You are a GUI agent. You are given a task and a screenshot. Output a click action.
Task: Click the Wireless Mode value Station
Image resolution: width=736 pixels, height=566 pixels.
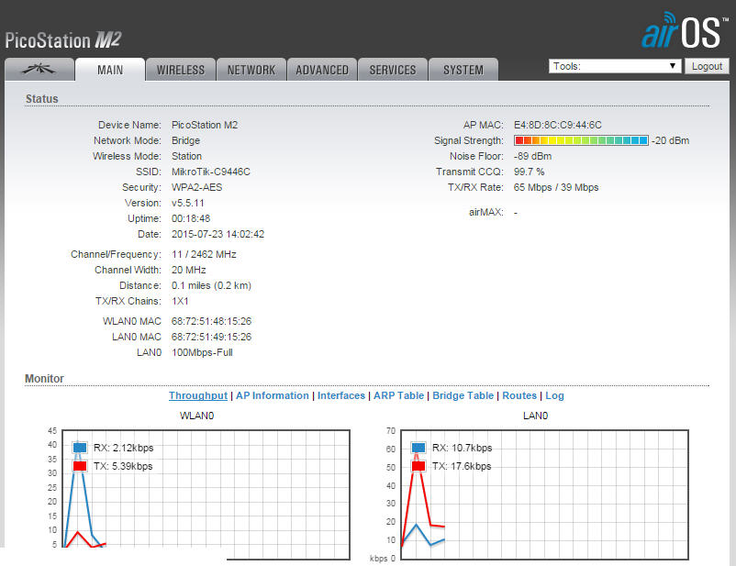click(x=187, y=156)
